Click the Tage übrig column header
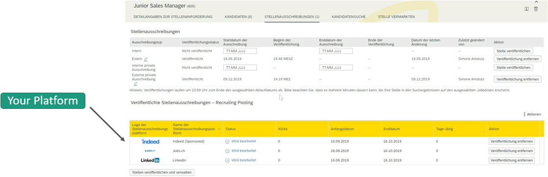The width and height of the screenshot is (548, 177). 445,129
